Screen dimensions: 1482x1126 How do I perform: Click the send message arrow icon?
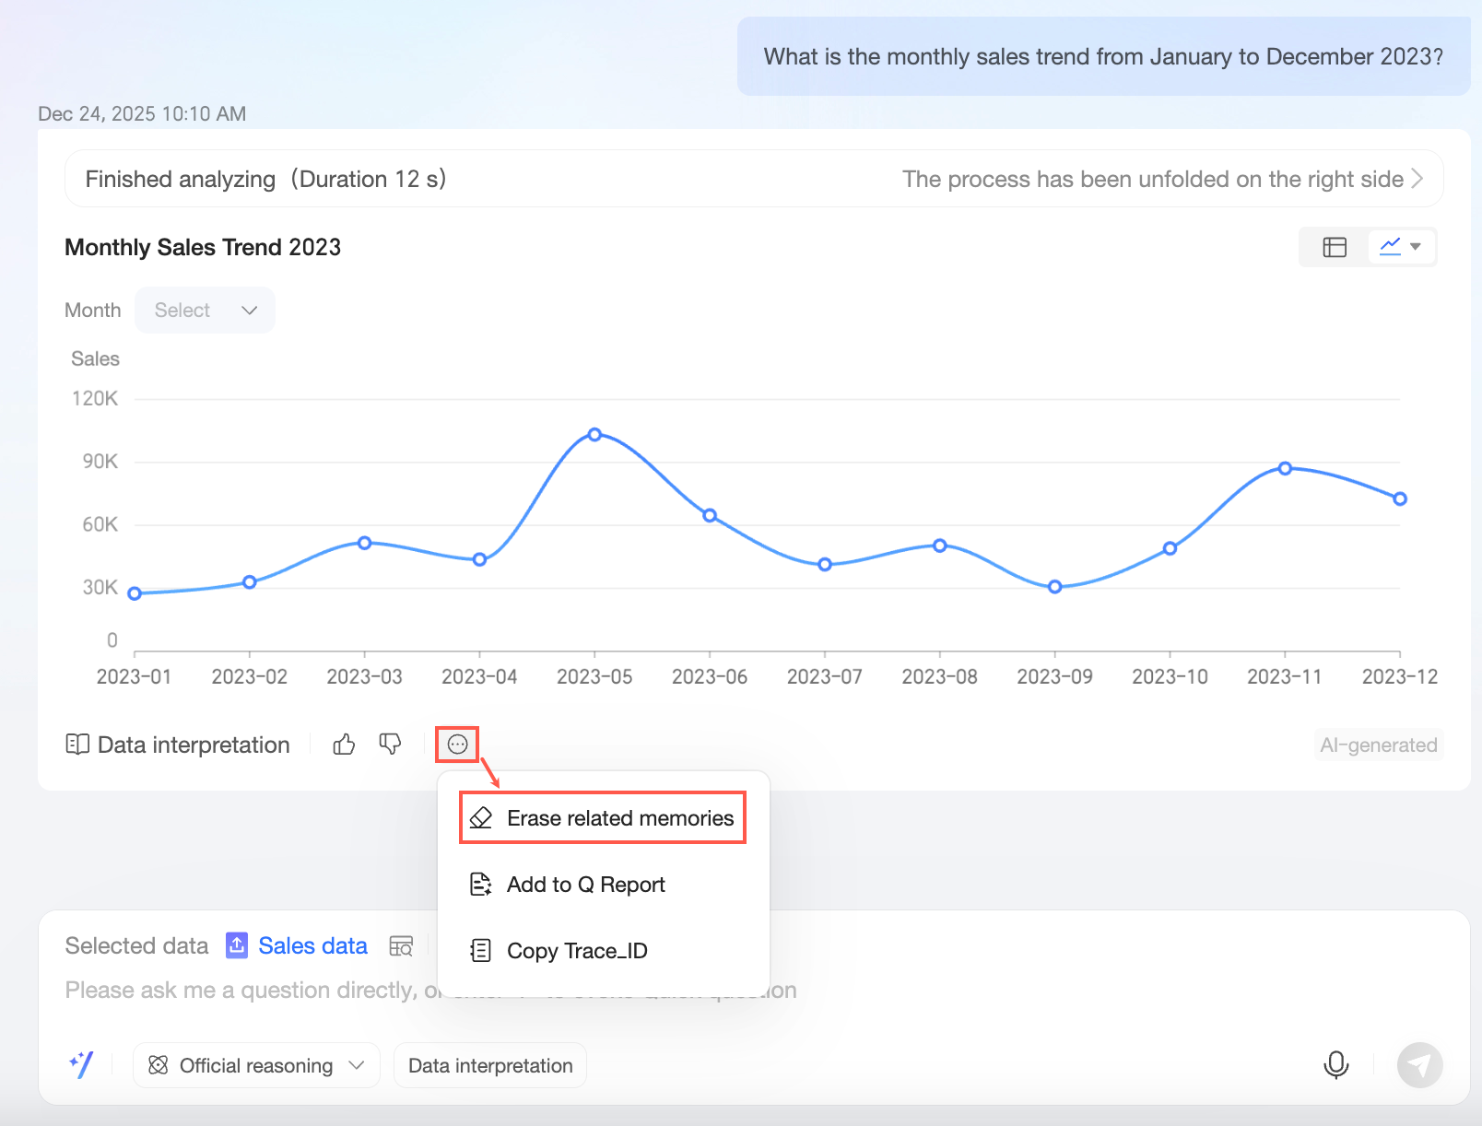click(x=1419, y=1065)
